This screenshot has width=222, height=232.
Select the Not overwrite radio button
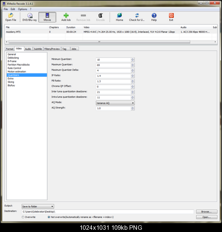[x=49, y=217]
